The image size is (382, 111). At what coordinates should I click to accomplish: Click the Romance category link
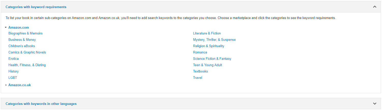click(x=200, y=52)
